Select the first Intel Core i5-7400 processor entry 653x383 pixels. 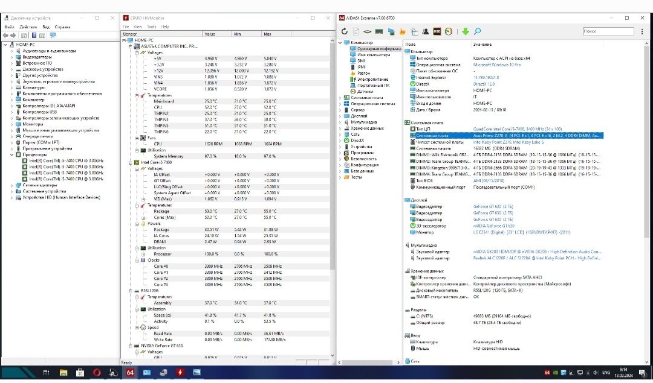(x=67, y=161)
